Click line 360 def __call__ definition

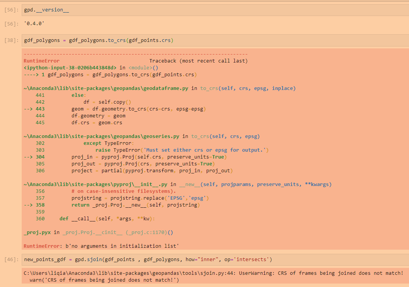tap(95, 219)
